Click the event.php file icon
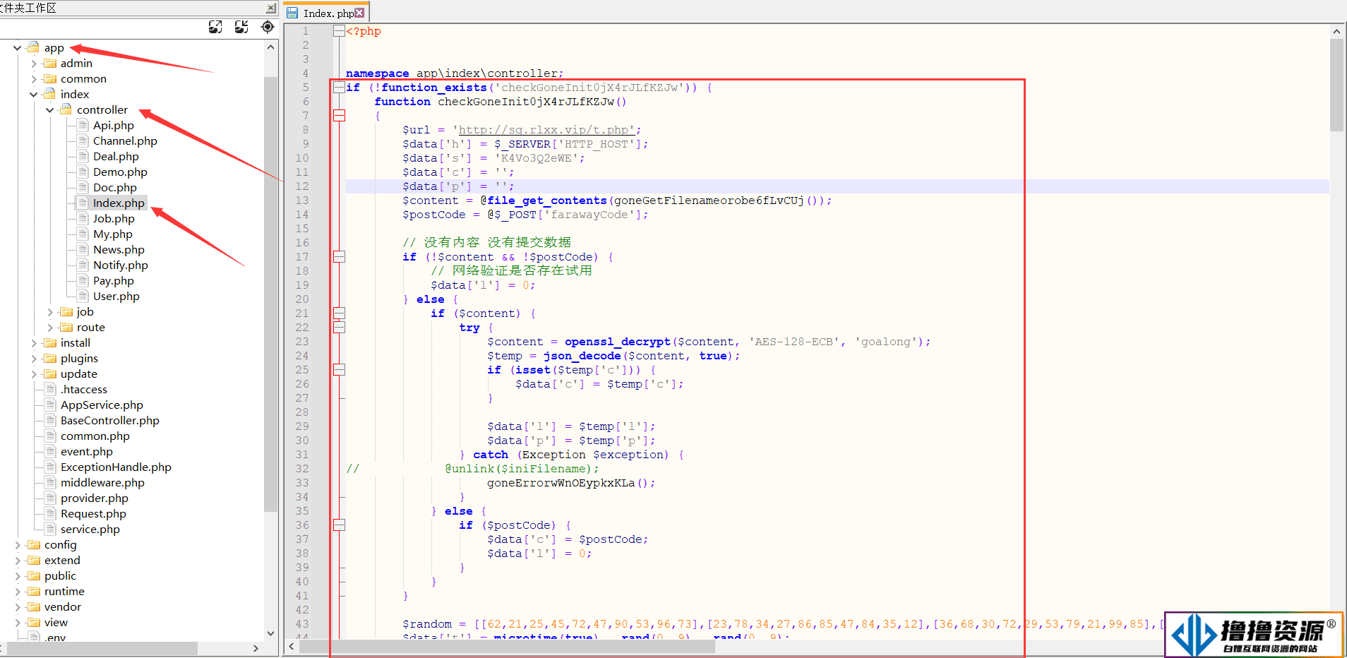Viewport: 1347px width, 658px height. [50, 451]
